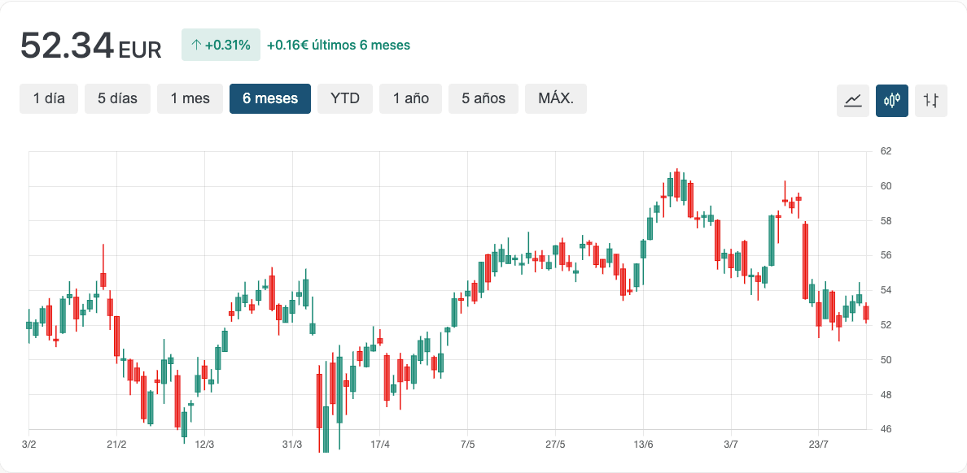Click the '+0.16€ últimos 6 meses' text
967x473 pixels.
tap(339, 45)
